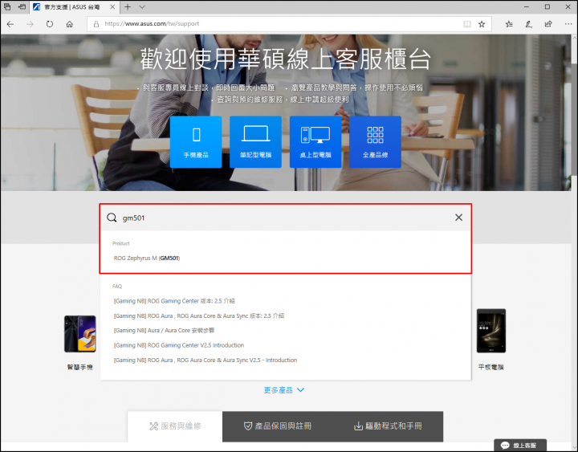Open FAQ Aura / Aura Core 安裝步驟
Screen dimensions: 578x452
[x=164, y=330]
